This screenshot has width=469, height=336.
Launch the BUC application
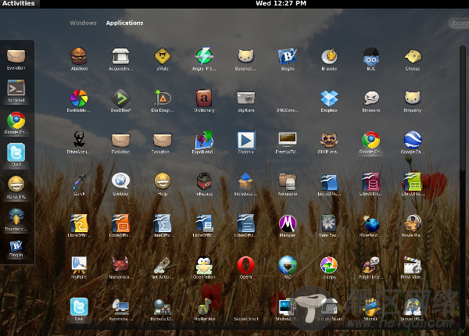[x=371, y=59]
